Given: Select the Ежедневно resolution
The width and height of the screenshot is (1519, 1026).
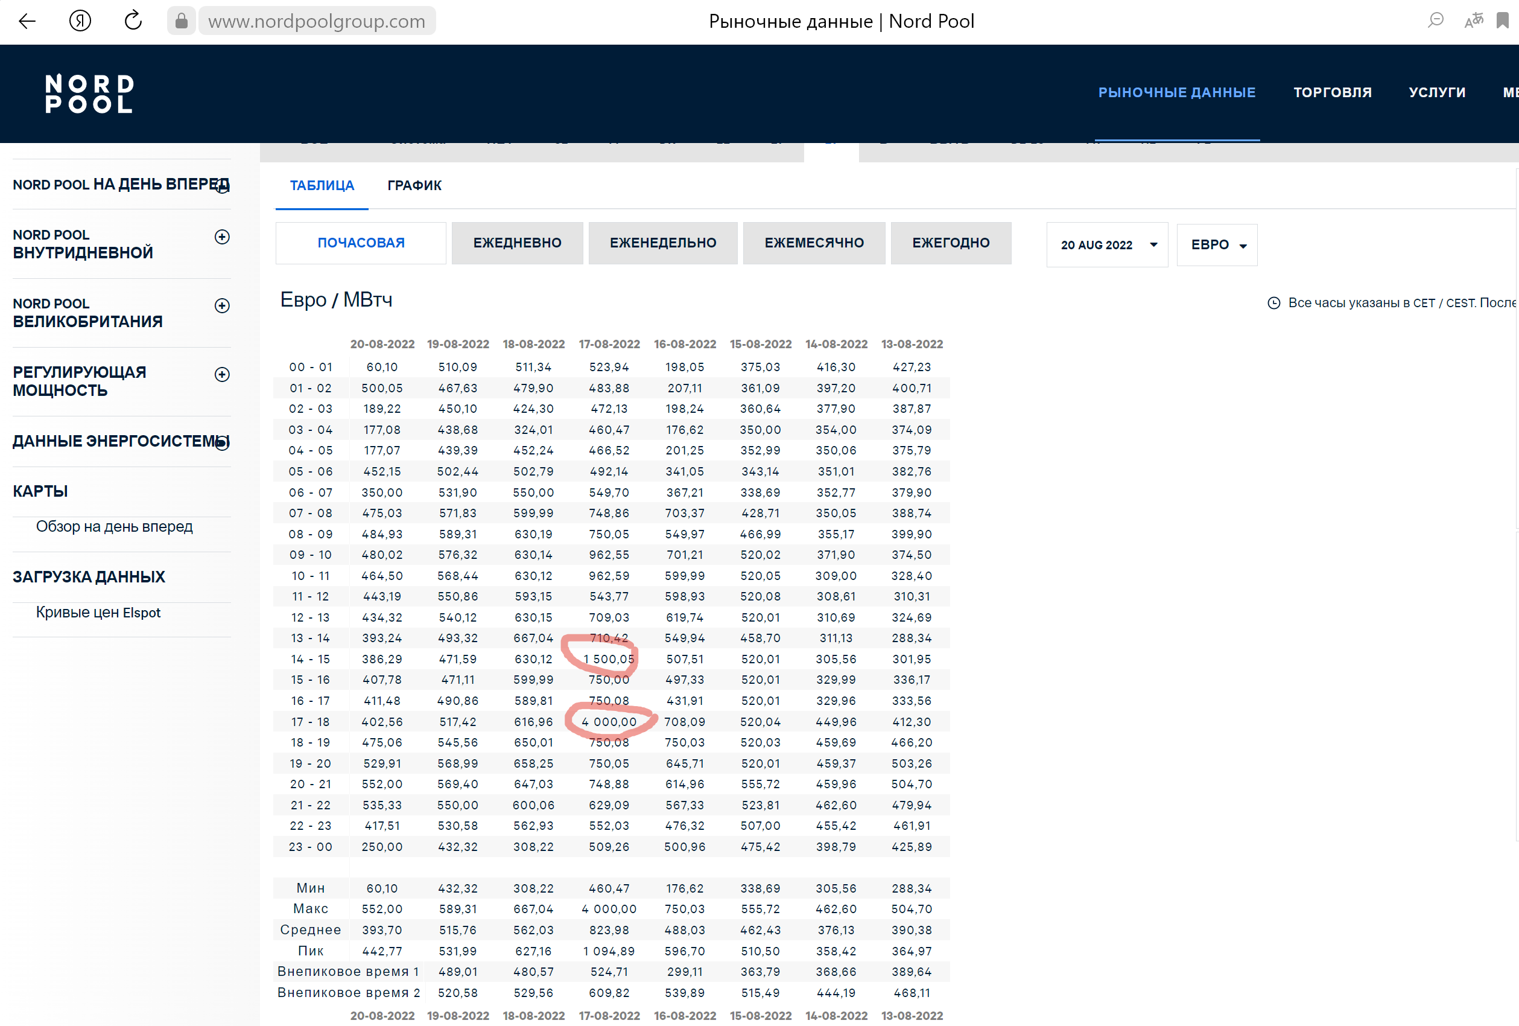Looking at the screenshot, I should [517, 243].
